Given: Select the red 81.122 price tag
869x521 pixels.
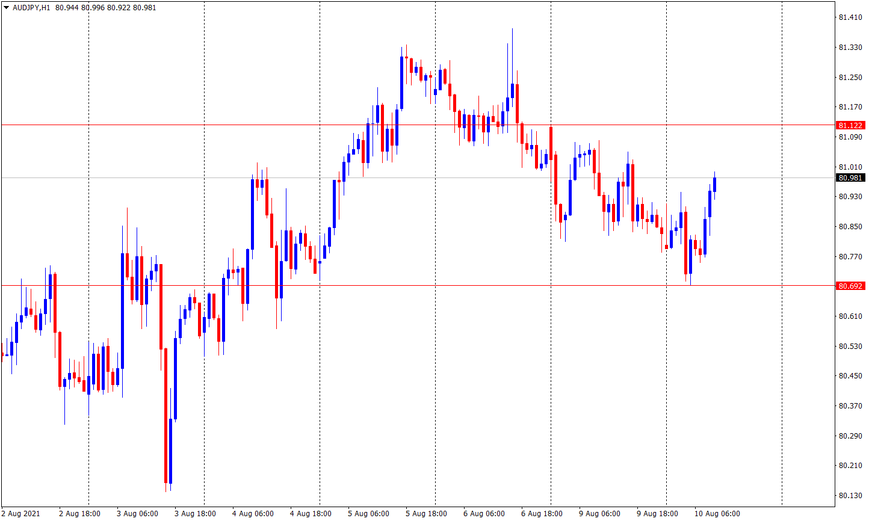Looking at the screenshot, I should coord(850,125).
